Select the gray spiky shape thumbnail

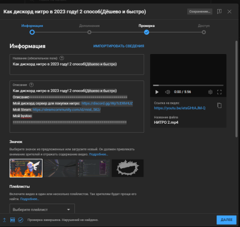128,168
